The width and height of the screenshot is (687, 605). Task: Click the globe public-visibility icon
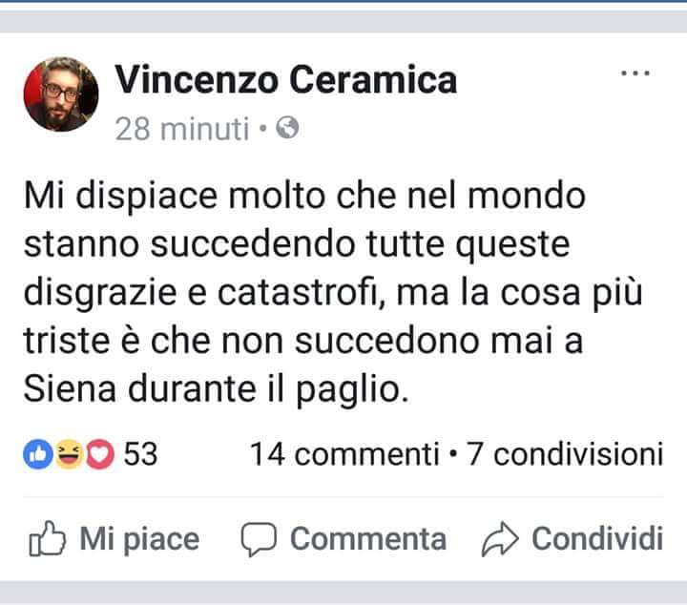(287, 128)
